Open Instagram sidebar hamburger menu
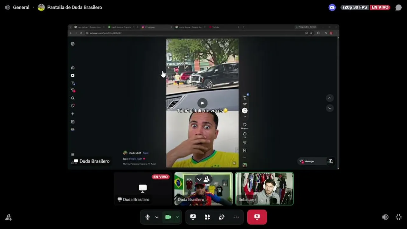 73,154
